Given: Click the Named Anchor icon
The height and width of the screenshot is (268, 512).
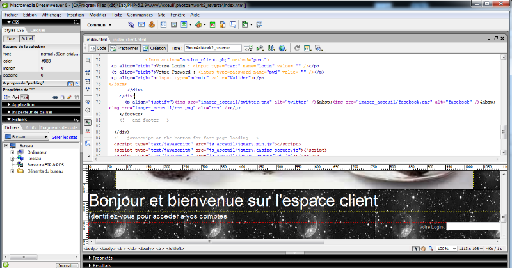Looking at the screenshot, I should pos(152,25).
